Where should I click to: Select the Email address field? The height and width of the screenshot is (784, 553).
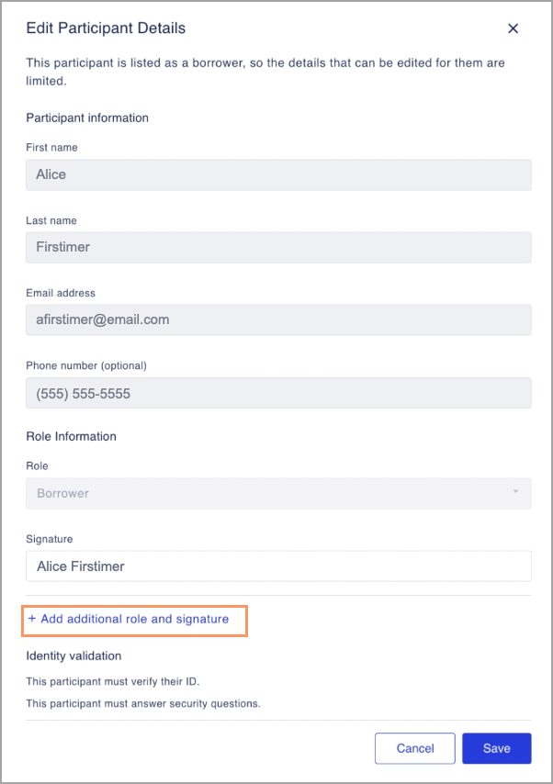click(x=276, y=319)
